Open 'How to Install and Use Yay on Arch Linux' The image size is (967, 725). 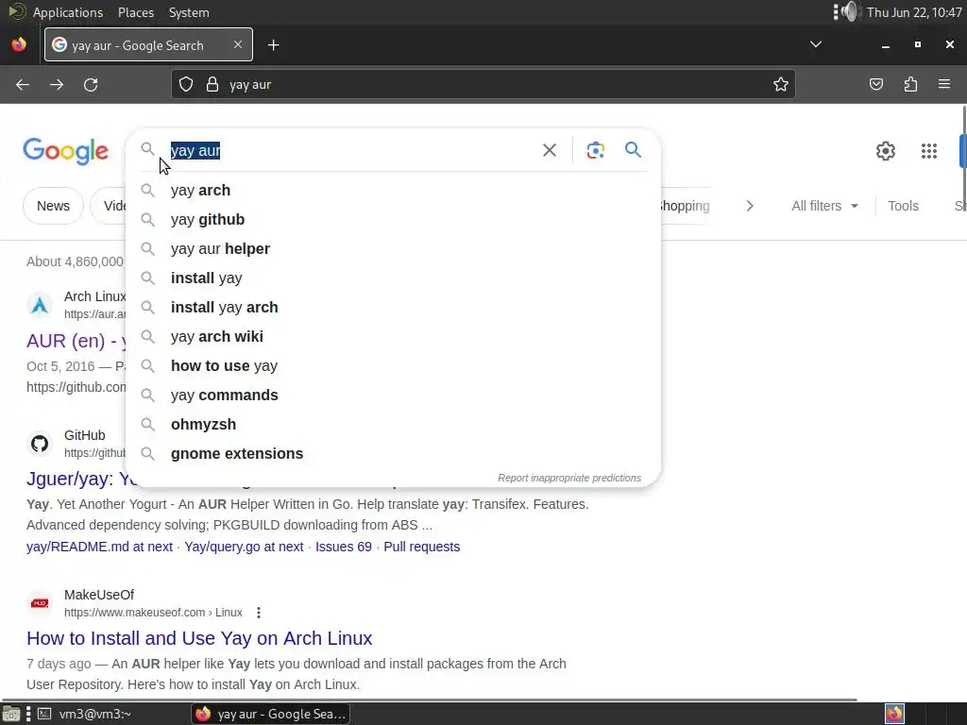(x=199, y=638)
